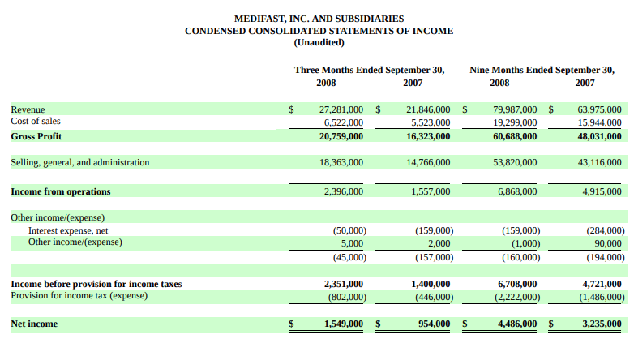Select gross profit 16,323,000
This screenshot has height=339, width=634.
pos(428,136)
